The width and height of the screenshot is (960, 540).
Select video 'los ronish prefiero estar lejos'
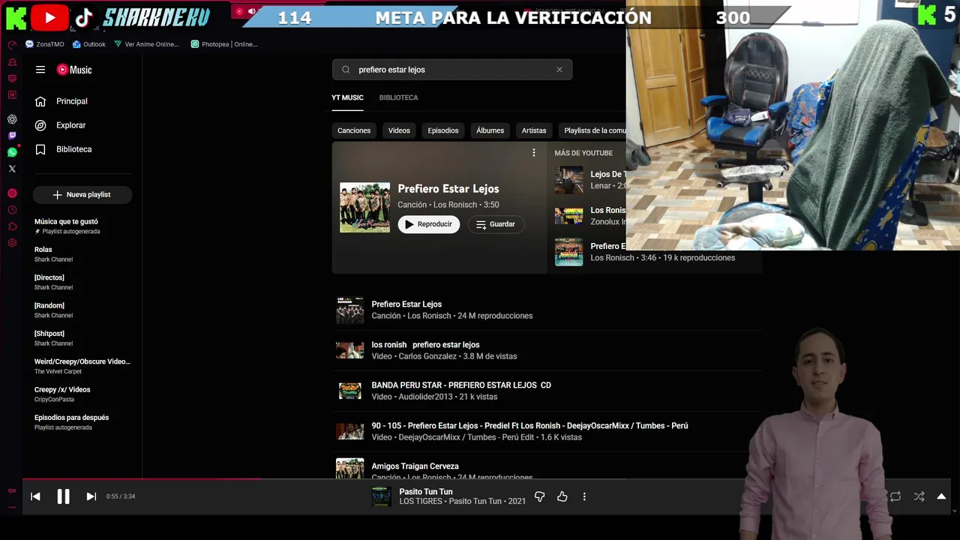coord(547,350)
